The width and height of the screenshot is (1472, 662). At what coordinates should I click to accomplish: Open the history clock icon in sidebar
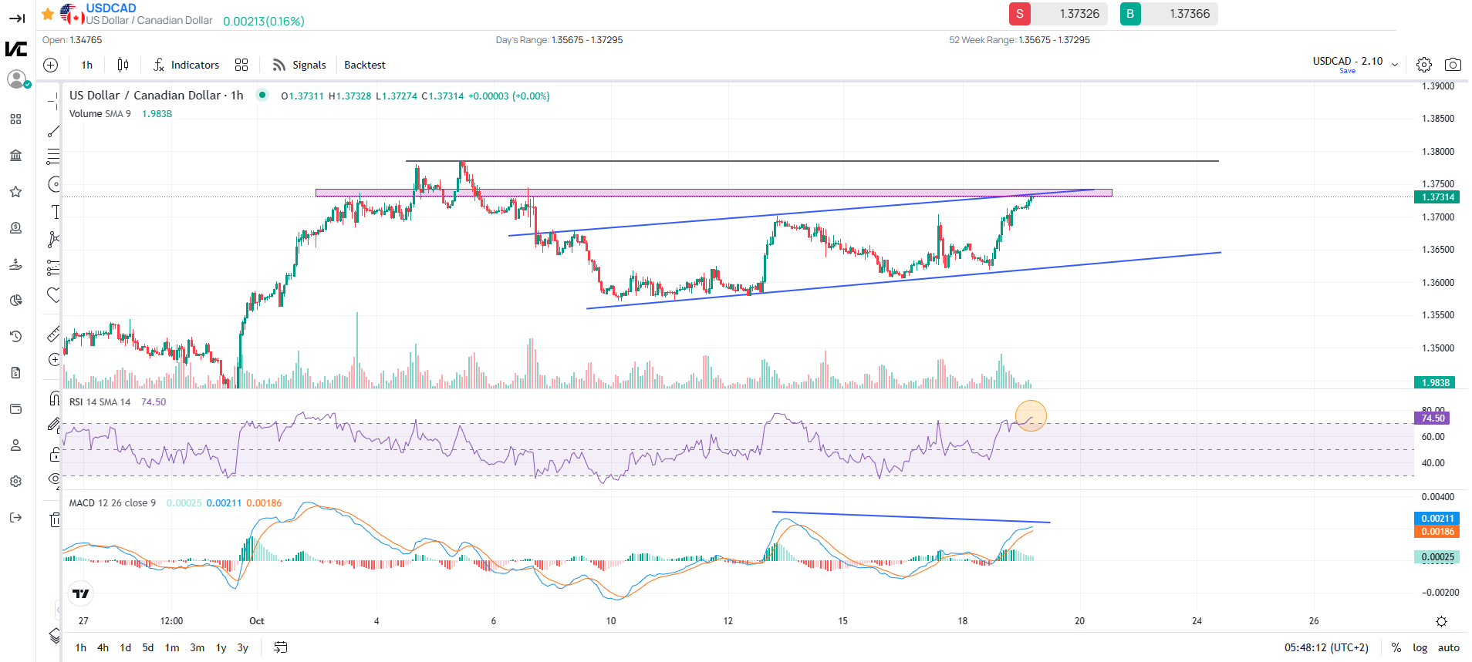[15, 336]
